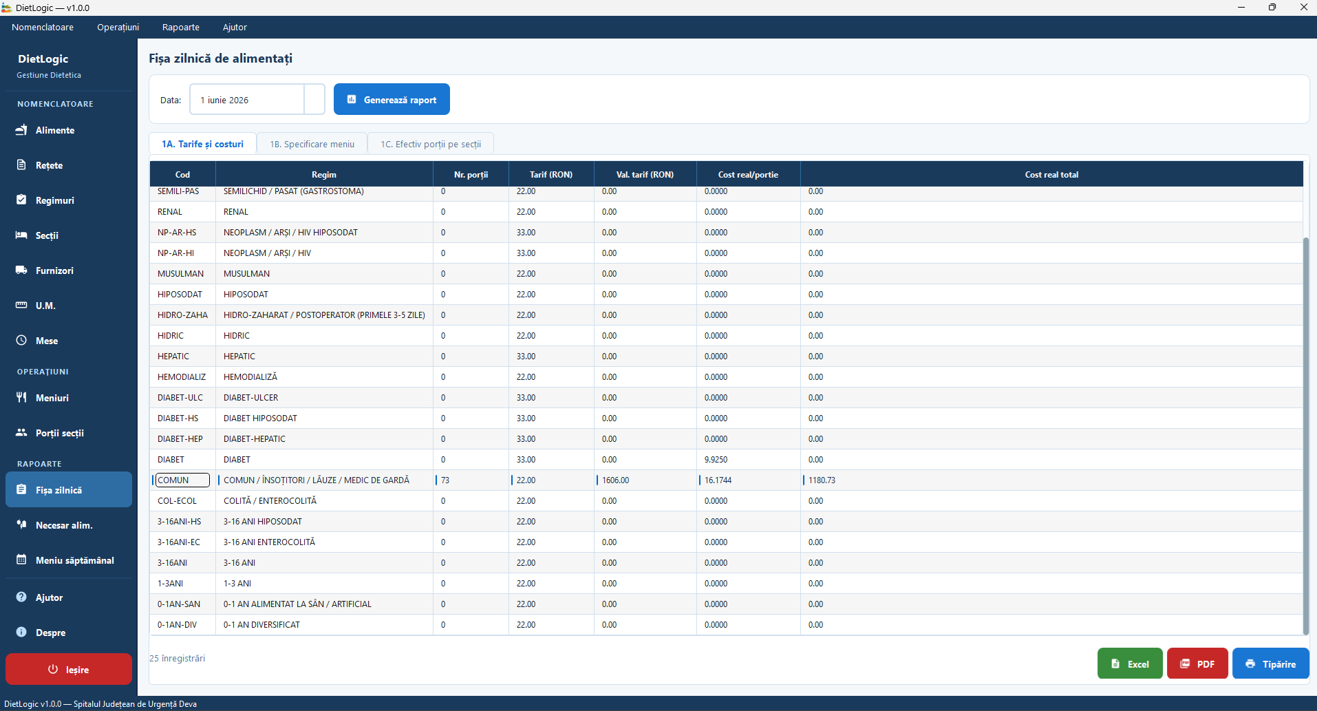Click the Generează raport button
The width and height of the screenshot is (1317, 711).
(x=392, y=99)
